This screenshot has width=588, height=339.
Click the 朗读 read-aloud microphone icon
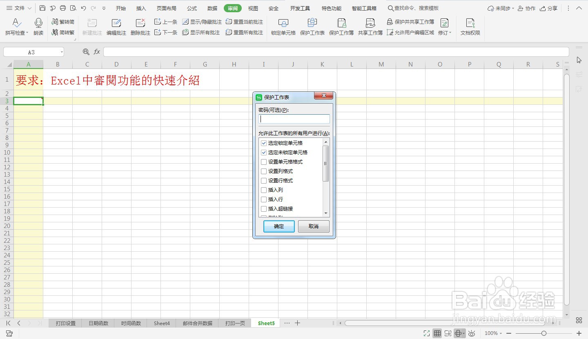(38, 27)
